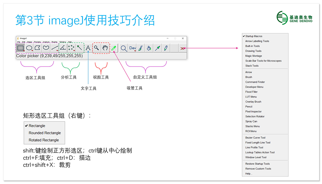Image resolution: width=322 pixels, height=184 pixels.
Task: Select Arrow Labelling Tools toolset
Action: (265, 41)
